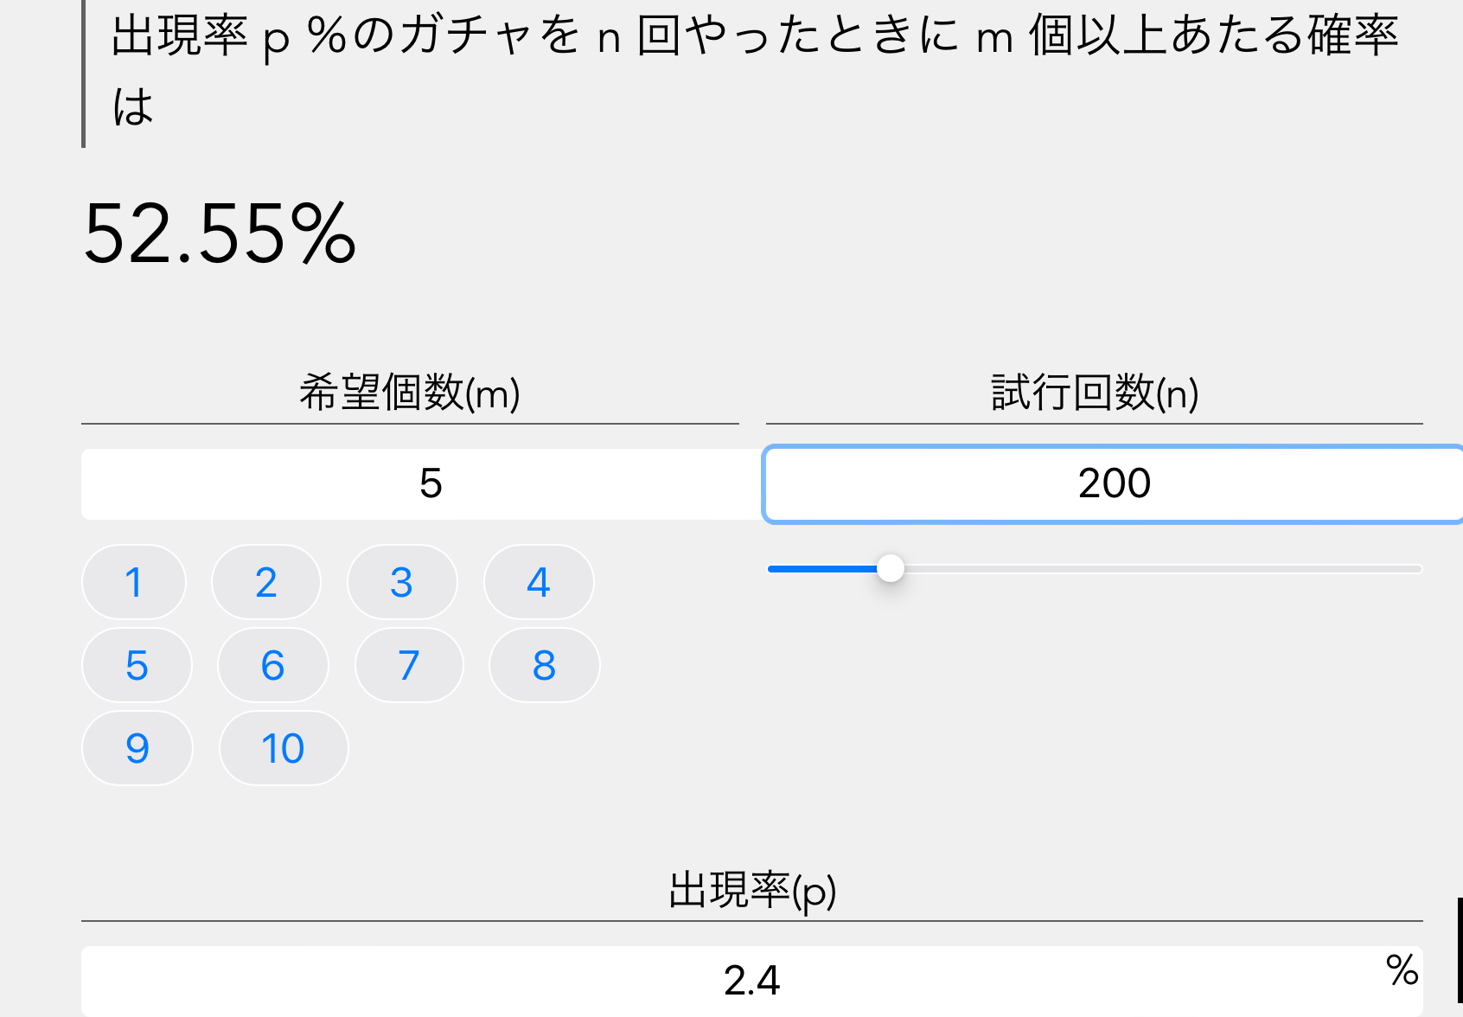Select desired count preset 8
Image resolution: width=1463 pixels, height=1017 pixels.
(544, 665)
